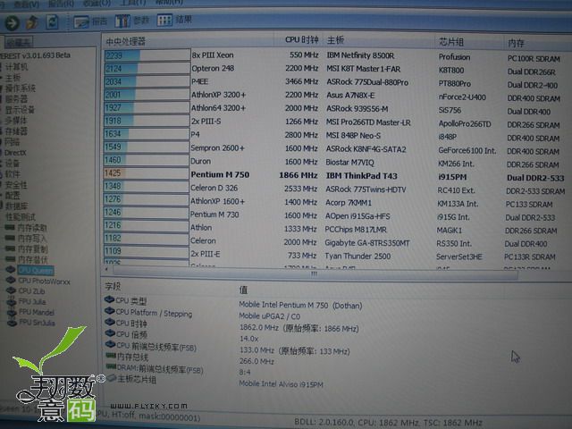This screenshot has width=572, height=429.
Task: Open the report toolbar button
Action: coord(90,21)
